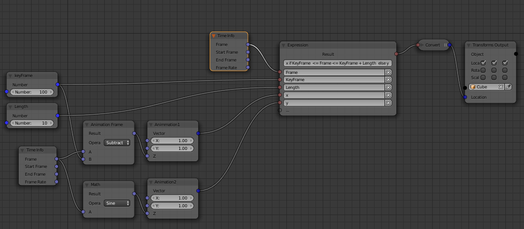
Task: Click the pause-like bars on the Convert node
Action: [446, 45]
